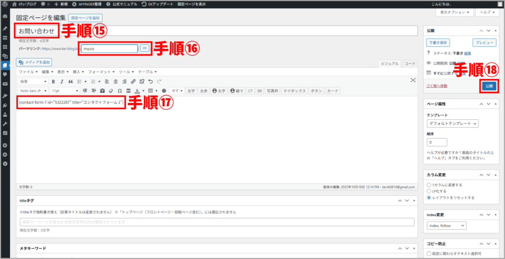Check the 設定に関わらずテキスト選択可 checkbox

pos(429,253)
